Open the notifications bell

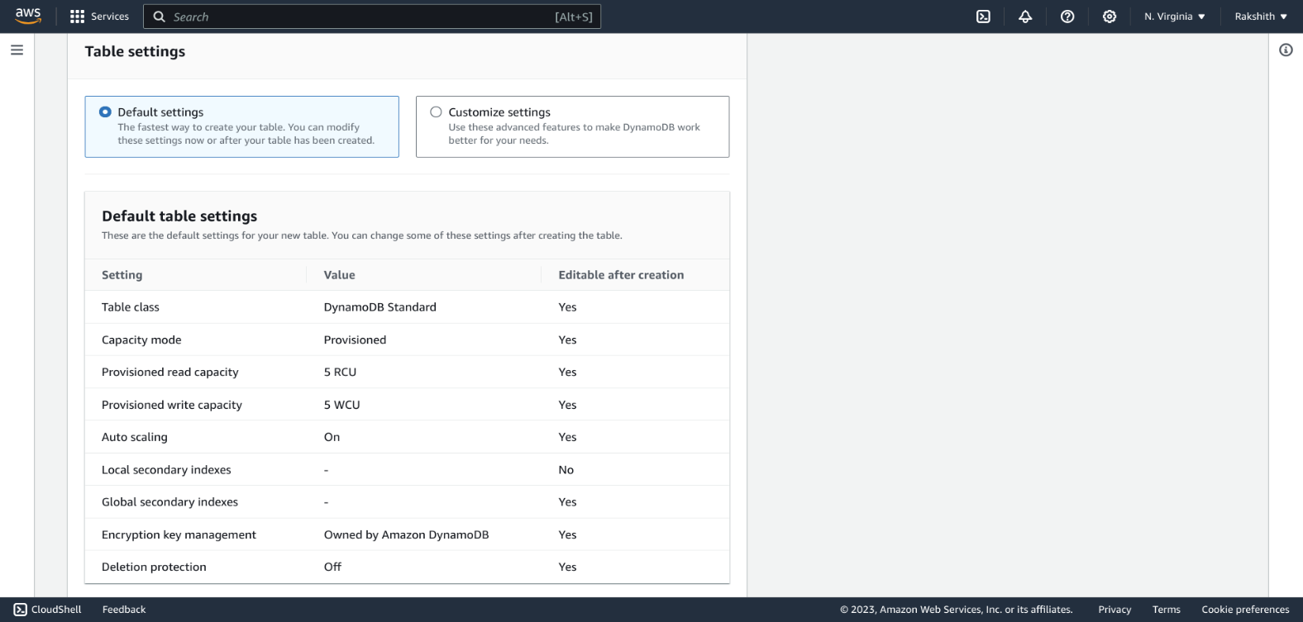tap(1025, 17)
